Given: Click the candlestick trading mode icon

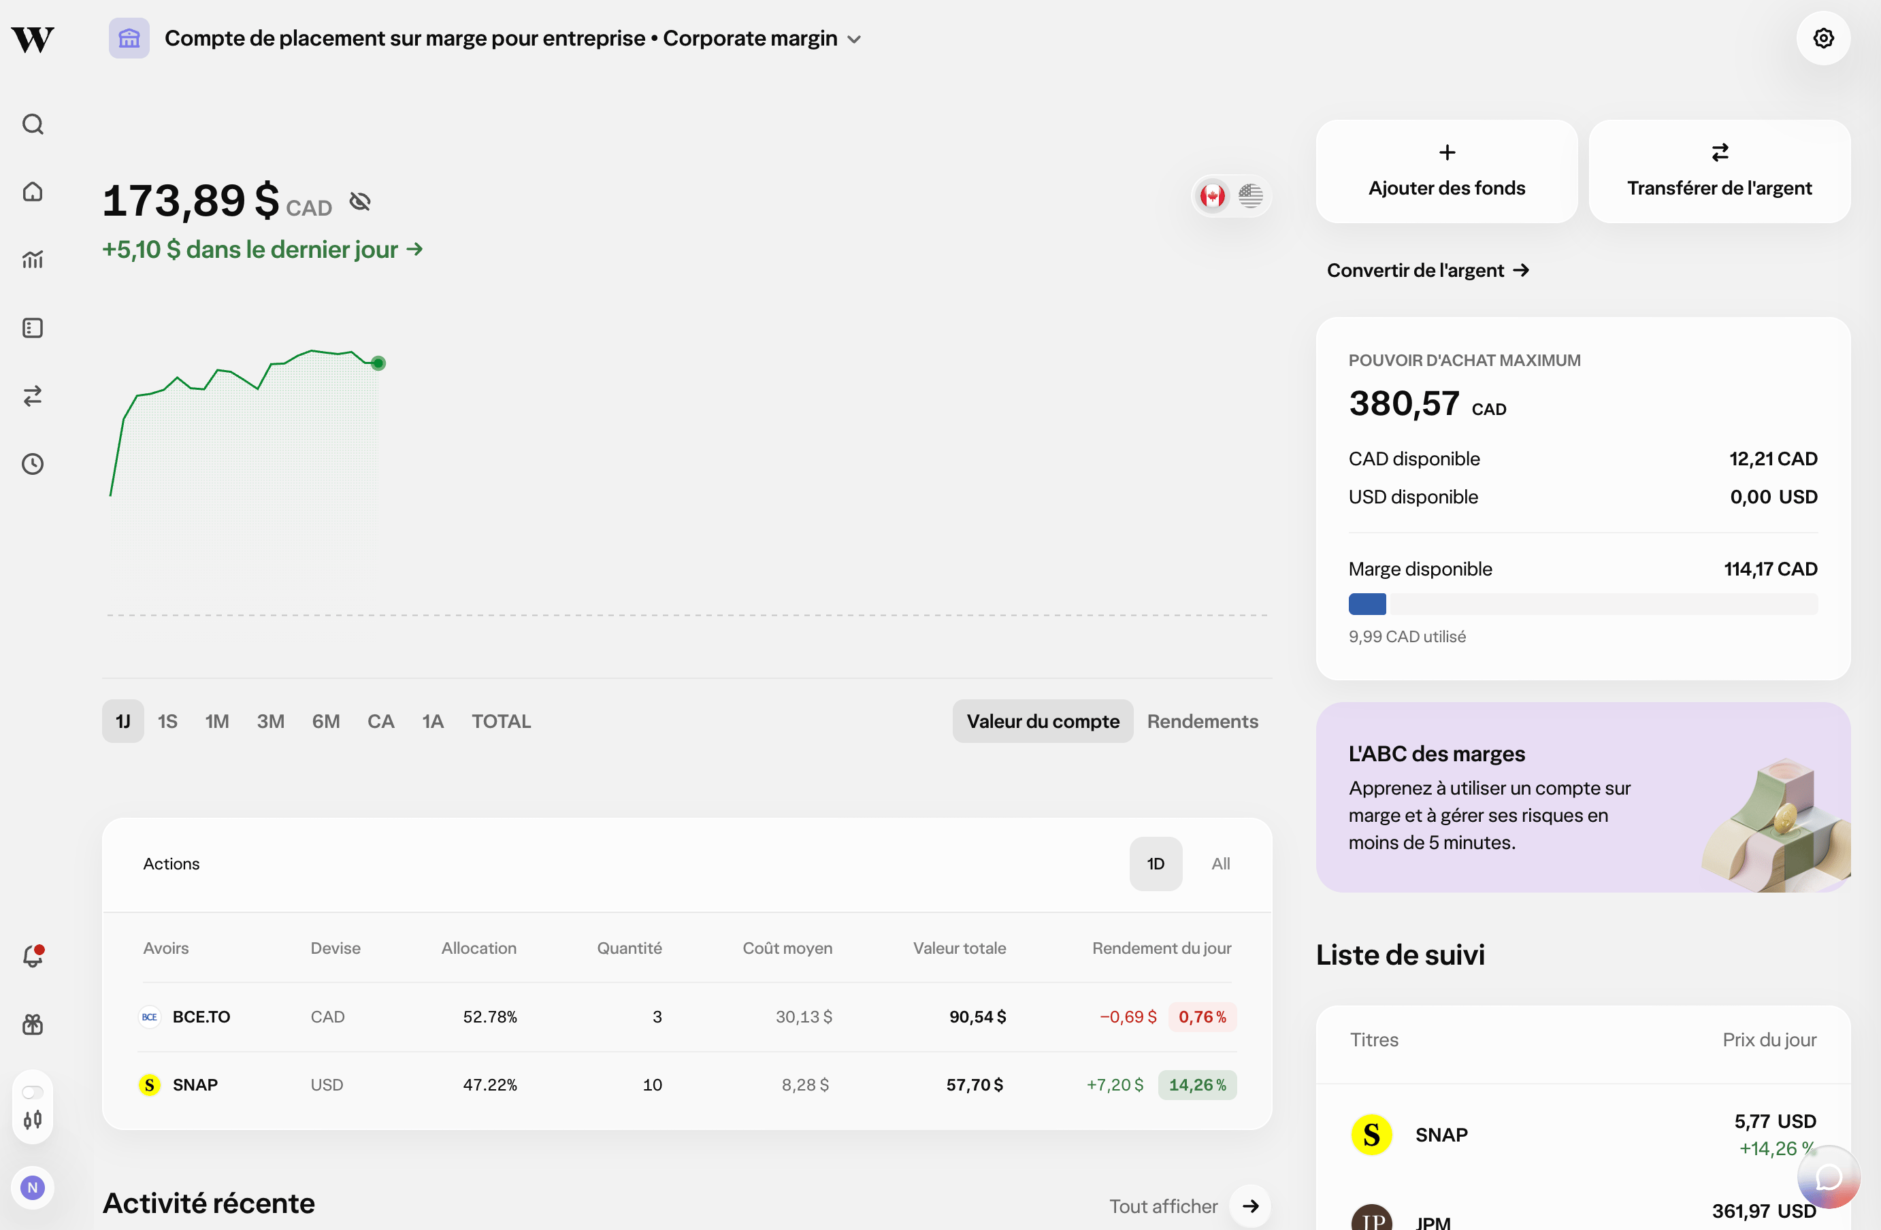Looking at the screenshot, I should [x=33, y=1120].
